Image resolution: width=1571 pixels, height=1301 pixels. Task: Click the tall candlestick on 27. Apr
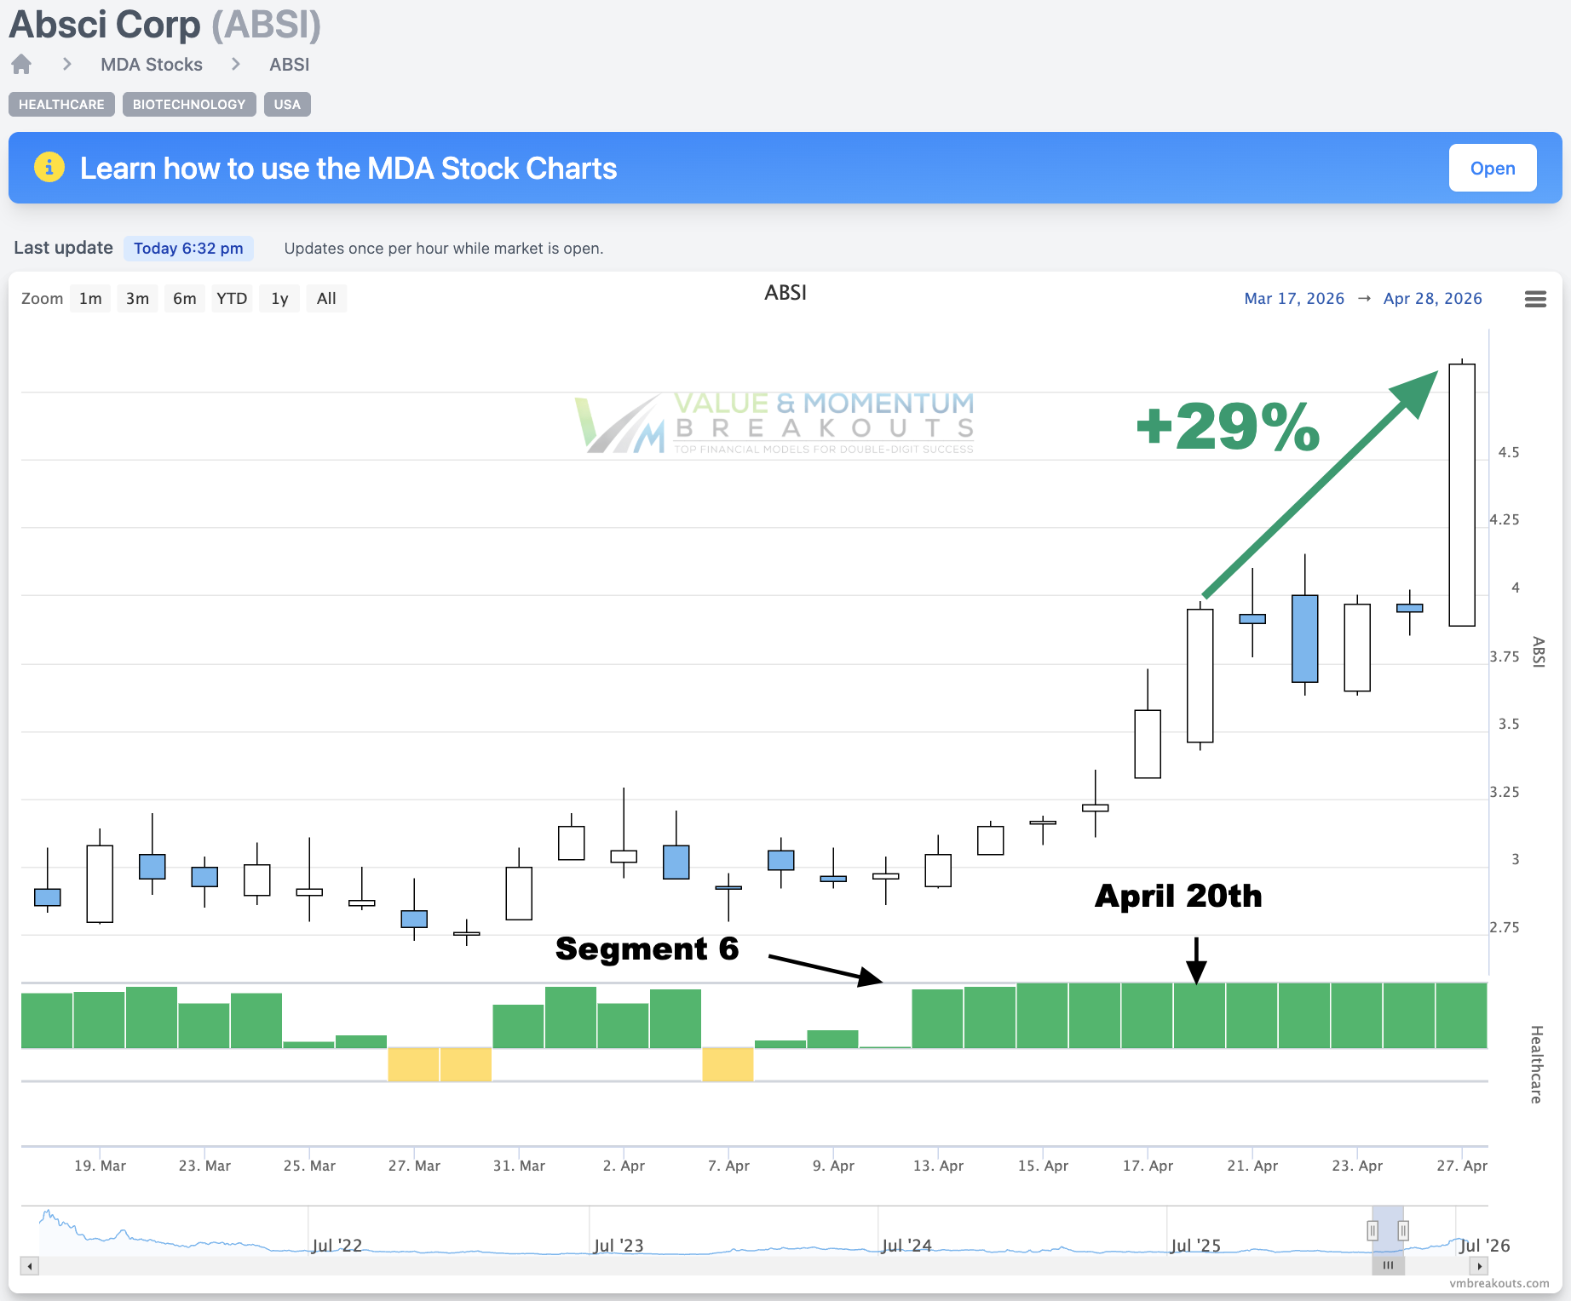tap(1462, 495)
